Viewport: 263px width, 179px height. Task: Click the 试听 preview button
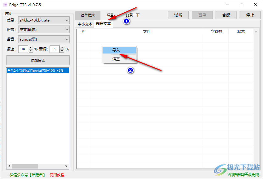pos(178,15)
